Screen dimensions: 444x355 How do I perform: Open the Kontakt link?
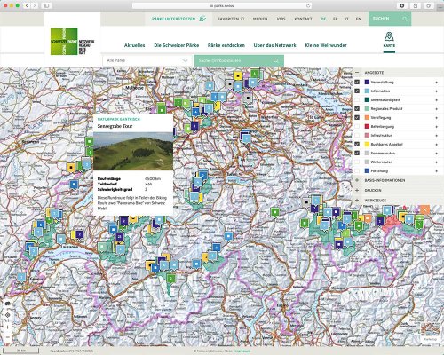[x=303, y=19]
